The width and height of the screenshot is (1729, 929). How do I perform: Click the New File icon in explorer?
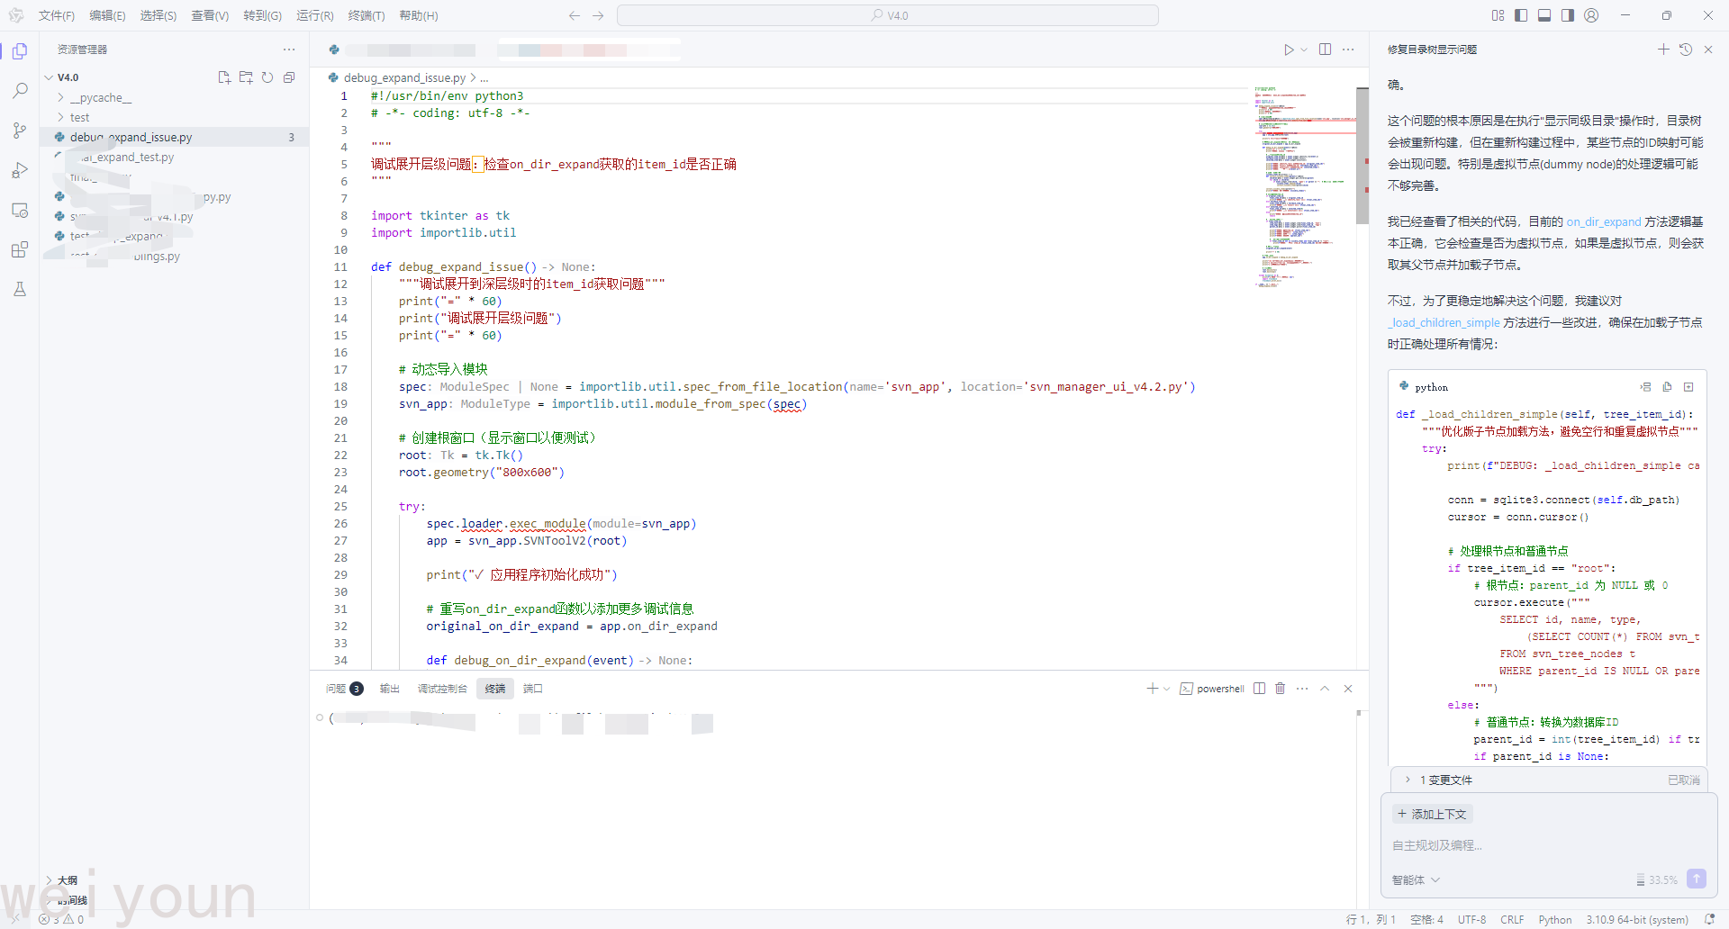pyautogui.click(x=224, y=77)
